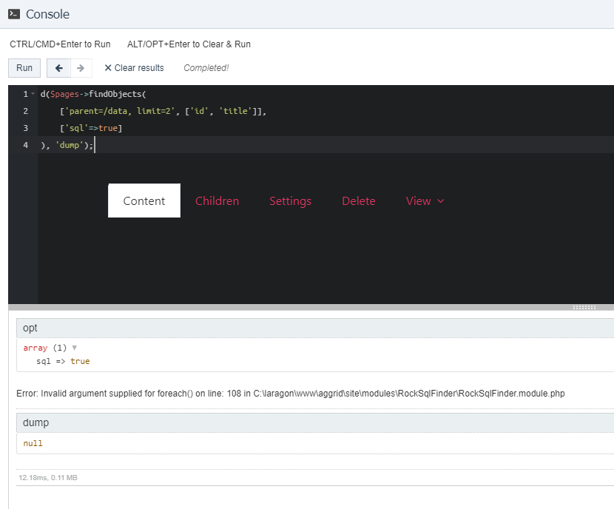
Task: Open the Delete tab
Action: click(358, 201)
